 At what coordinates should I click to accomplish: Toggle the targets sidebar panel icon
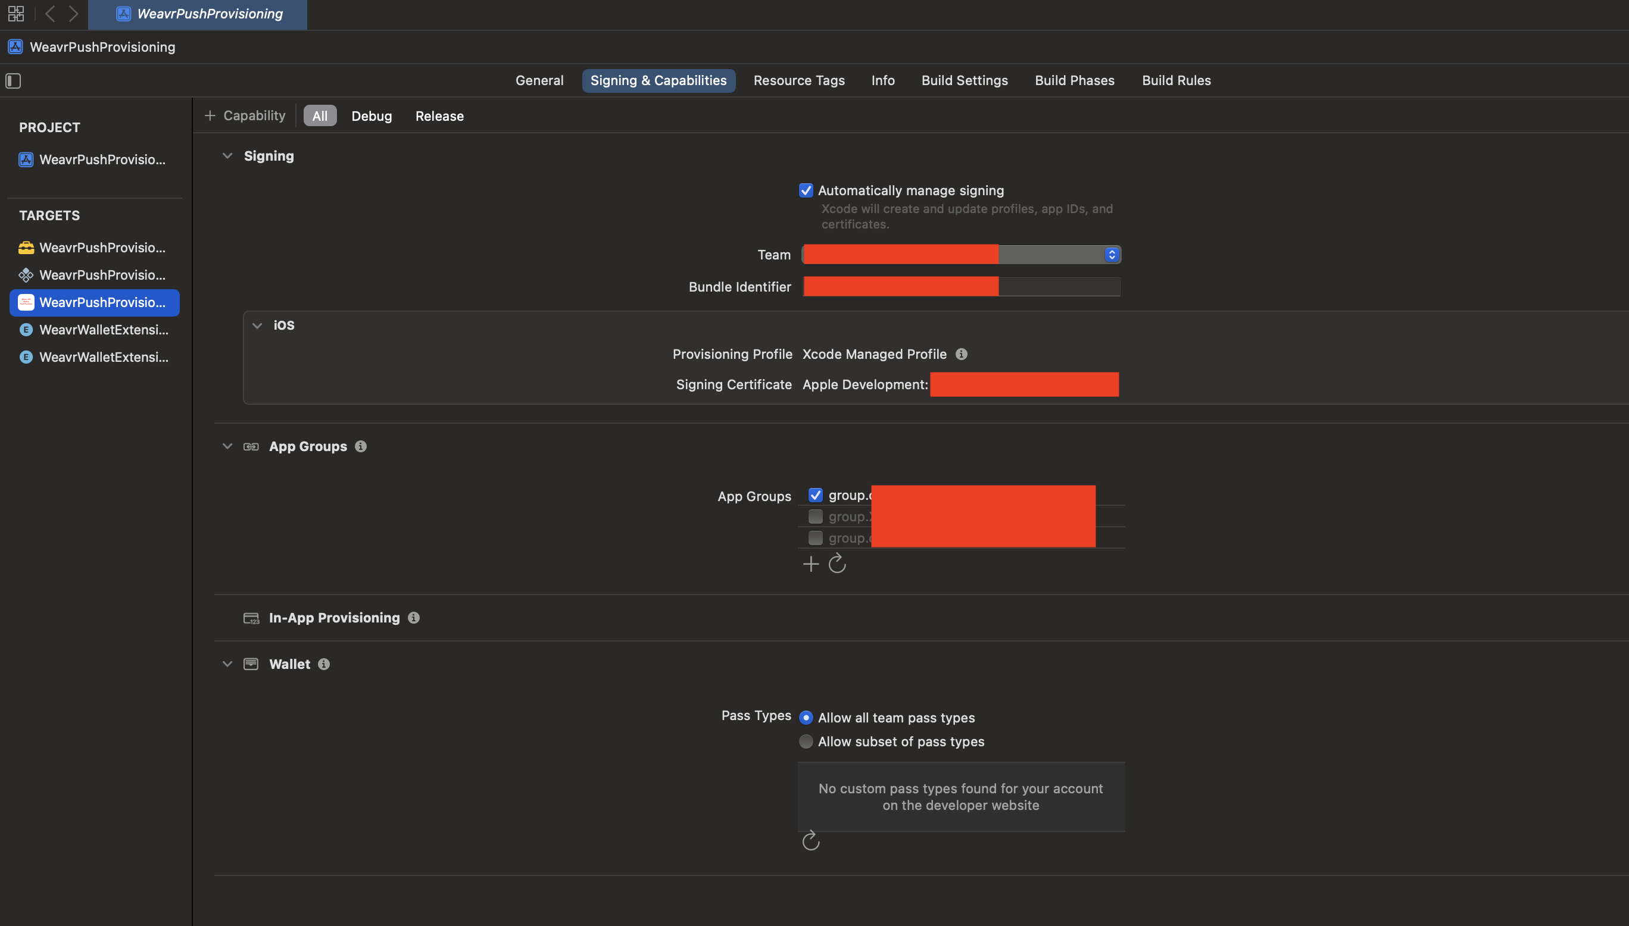13,81
